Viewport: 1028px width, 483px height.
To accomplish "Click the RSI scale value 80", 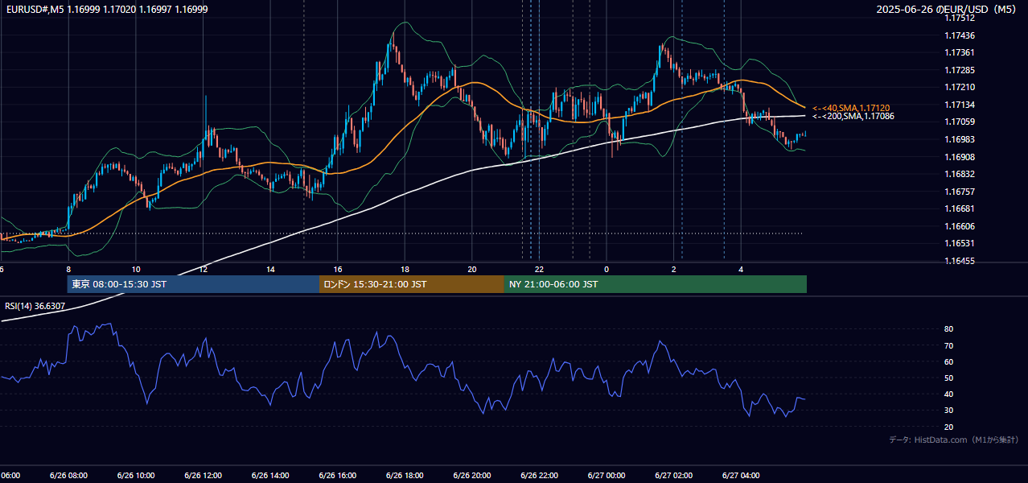I will click(948, 329).
